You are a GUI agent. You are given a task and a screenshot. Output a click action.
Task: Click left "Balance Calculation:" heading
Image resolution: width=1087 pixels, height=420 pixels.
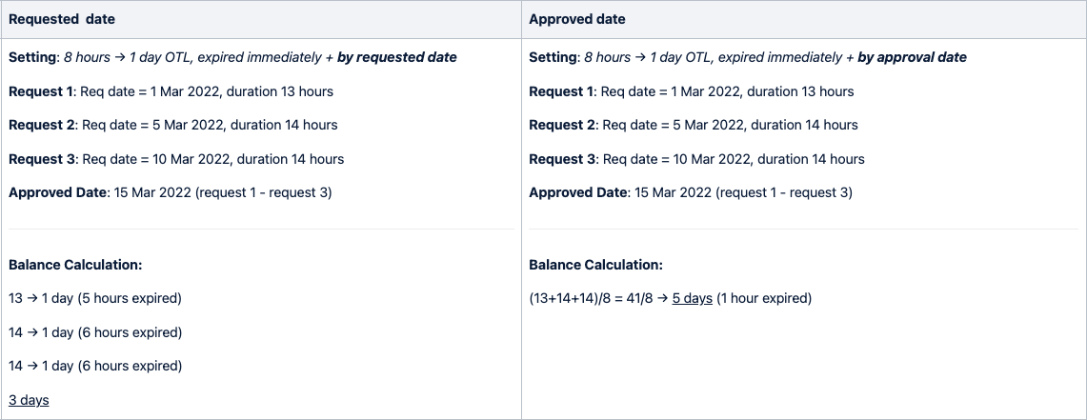click(x=75, y=265)
